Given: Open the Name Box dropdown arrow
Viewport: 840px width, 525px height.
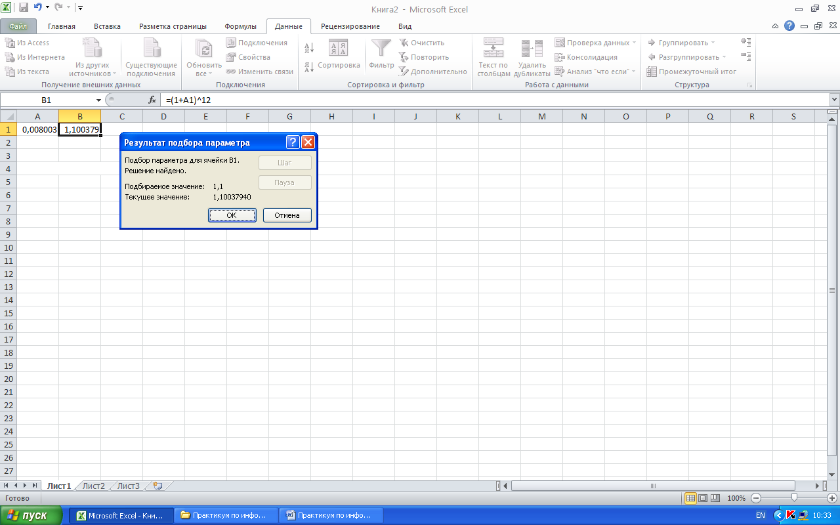Looking at the screenshot, I should [x=99, y=100].
